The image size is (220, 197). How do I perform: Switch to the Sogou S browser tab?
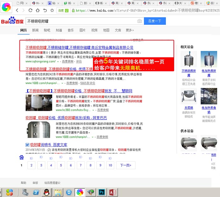[x=196, y=3]
